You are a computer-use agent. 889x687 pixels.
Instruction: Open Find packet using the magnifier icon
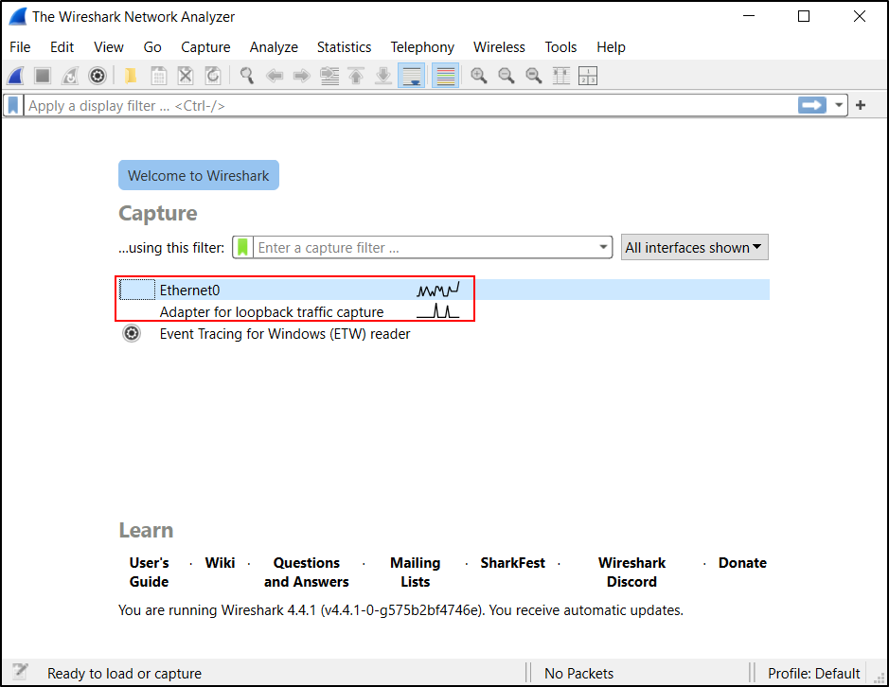pyautogui.click(x=246, y=76)
